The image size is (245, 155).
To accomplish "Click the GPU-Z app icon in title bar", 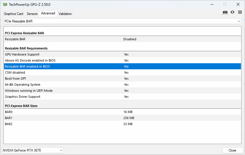I will [x=5, y=4].
